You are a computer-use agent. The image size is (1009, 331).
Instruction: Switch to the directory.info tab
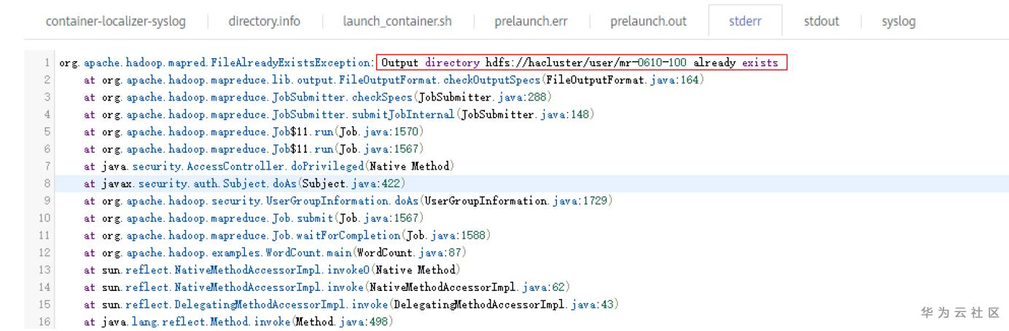pyautogui.click(x=264, y=22)
